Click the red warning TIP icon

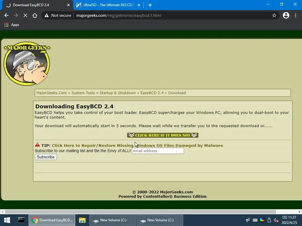point(37,145)
